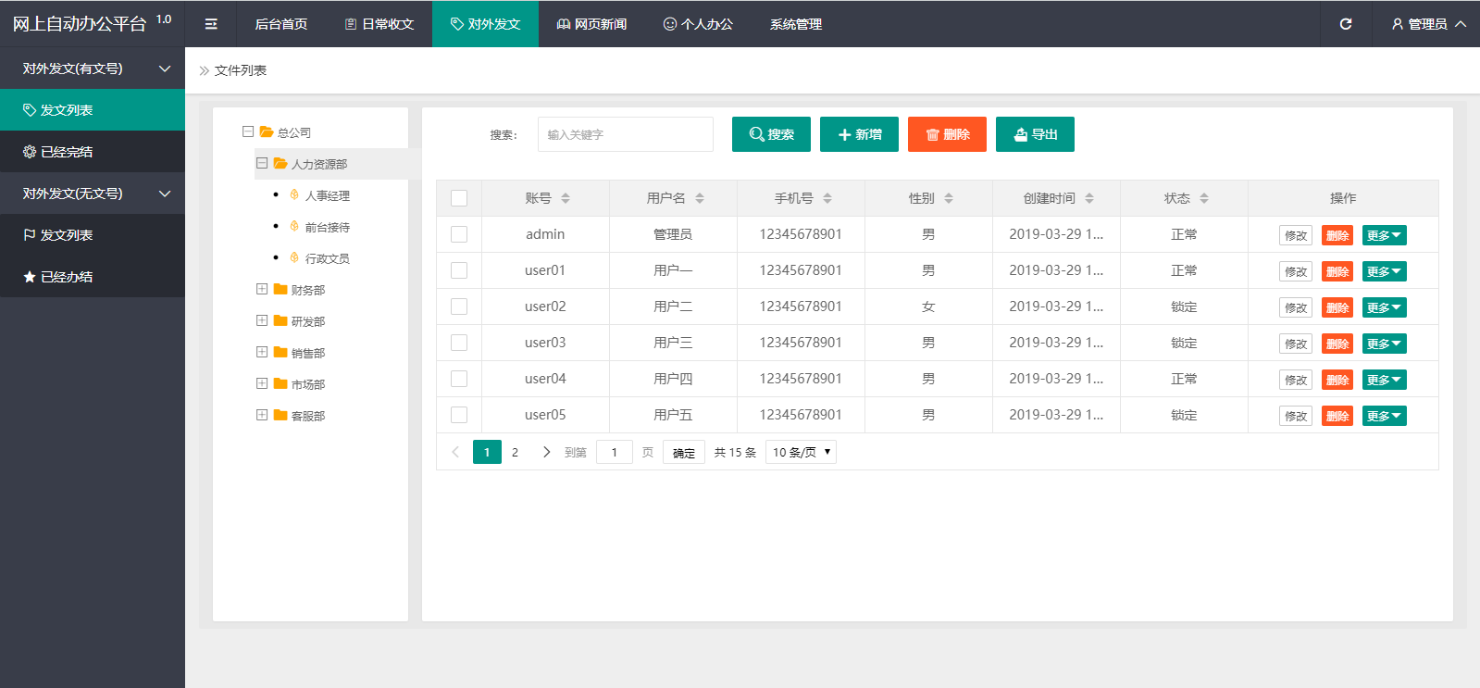Open 更多 dropdown for user02 row
This screenshot has height=688, width=1480.
coord(1384,307)
